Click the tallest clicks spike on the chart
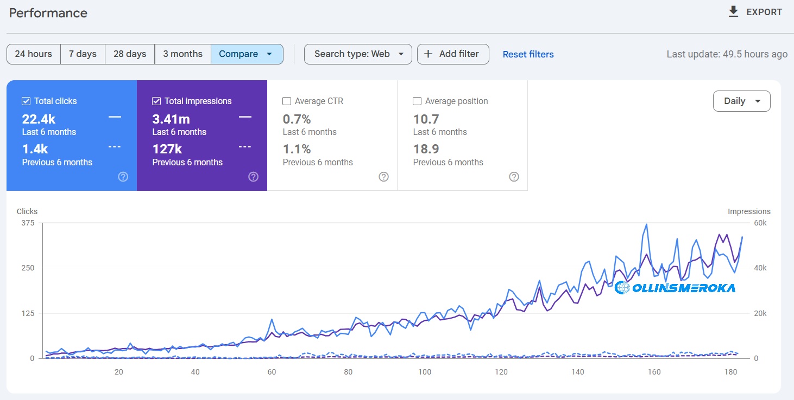This screenshot has width=794, height=400. [646, 223]
